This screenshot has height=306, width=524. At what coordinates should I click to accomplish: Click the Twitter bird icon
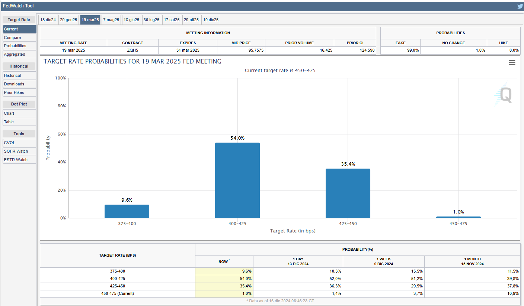(x=520, y=6)
